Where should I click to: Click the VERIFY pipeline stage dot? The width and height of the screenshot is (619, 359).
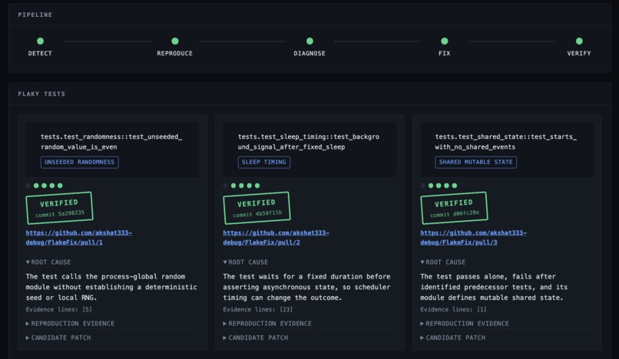[579, 41]
